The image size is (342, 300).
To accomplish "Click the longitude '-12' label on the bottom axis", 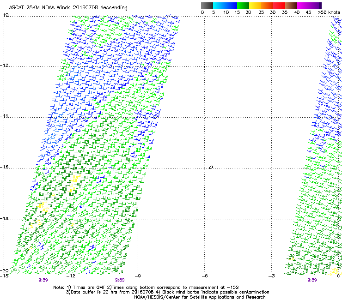I will 71,276.
